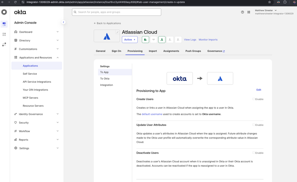Click the Workflow icon in sidebar
297x182 pixels.
[x=16, y=131]
